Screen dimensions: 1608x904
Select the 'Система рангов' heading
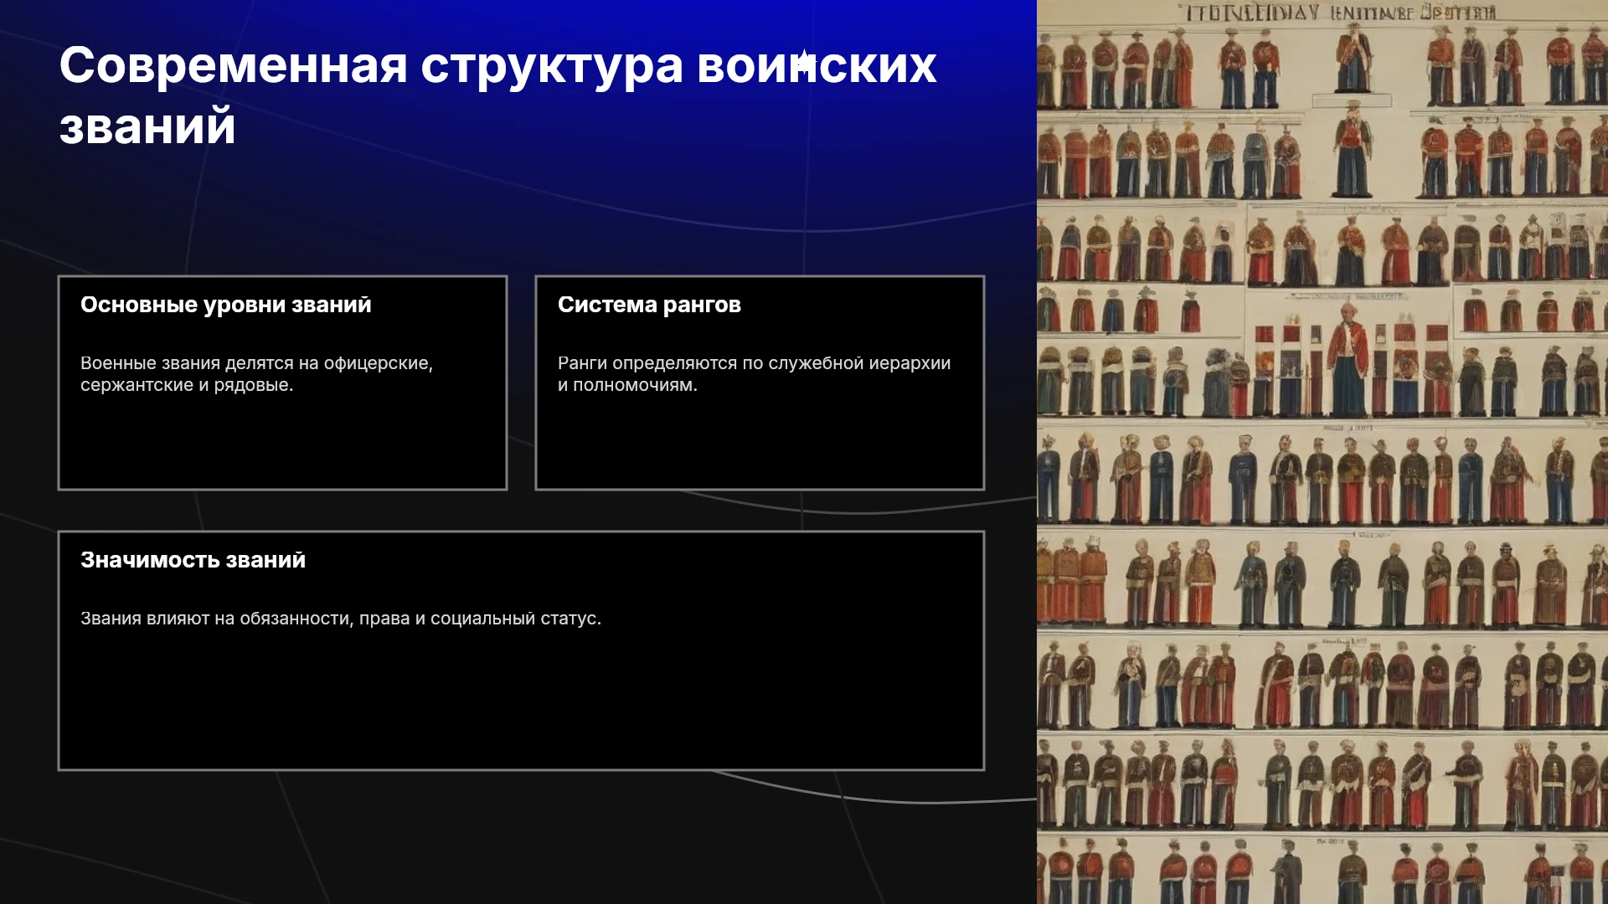(649, 305)
